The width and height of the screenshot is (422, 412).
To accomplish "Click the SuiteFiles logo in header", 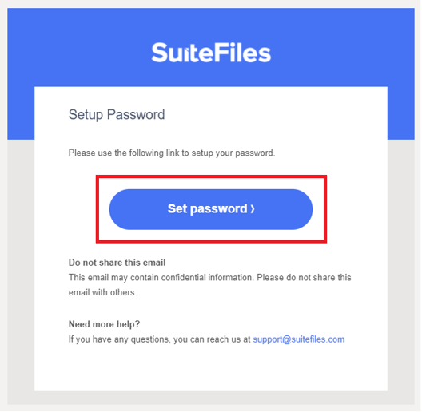I will [x=211, y=53].
